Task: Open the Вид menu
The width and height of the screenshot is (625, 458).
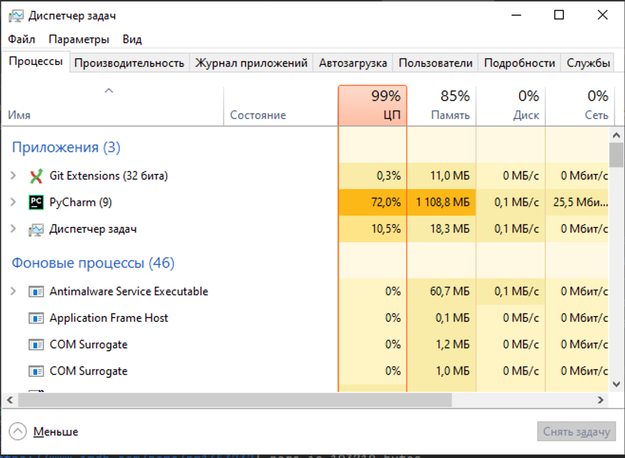Action: click(132, 39)
